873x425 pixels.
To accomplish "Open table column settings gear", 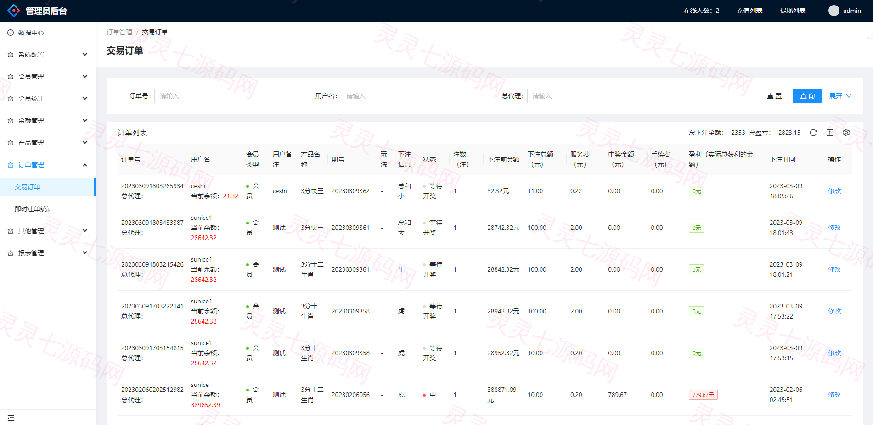I will point(846,133).
